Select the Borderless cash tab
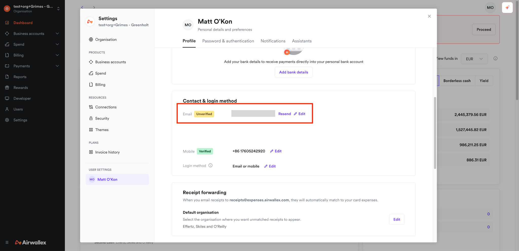 pos(457,81)
